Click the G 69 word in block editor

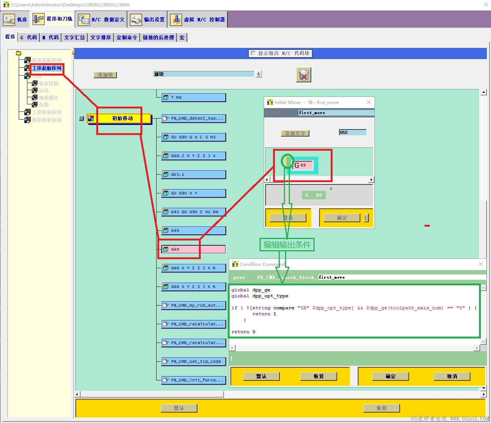tap(303, 165)
